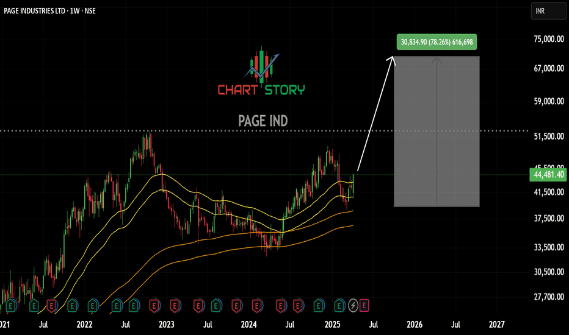Open red earnings marker for February 2024
Viewport: 569px width, 335px height.
pos(257,306)
